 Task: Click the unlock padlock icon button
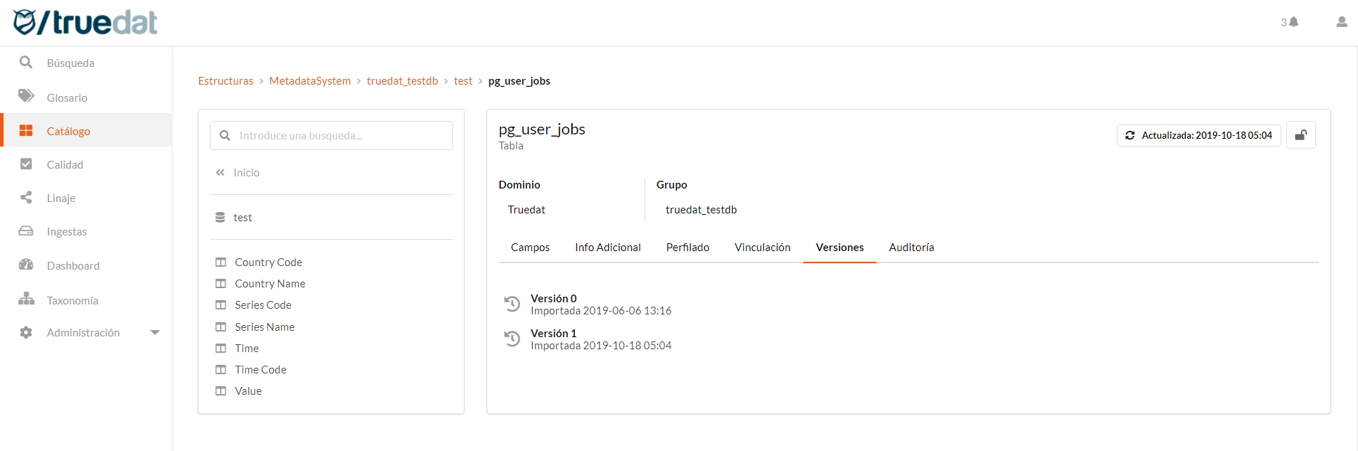tap(1300, 135)
